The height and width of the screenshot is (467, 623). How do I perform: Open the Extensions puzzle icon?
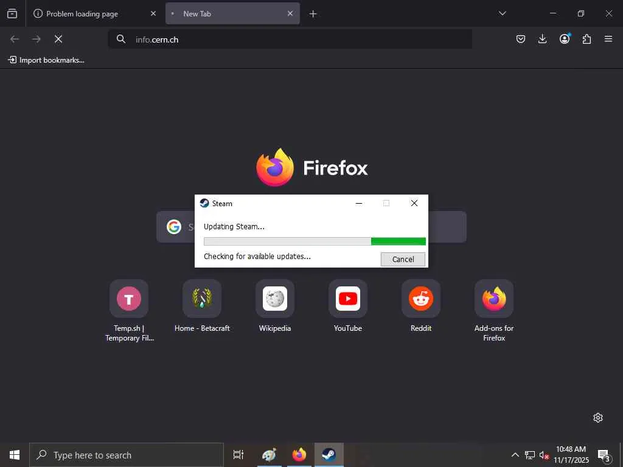coord(586,39)
